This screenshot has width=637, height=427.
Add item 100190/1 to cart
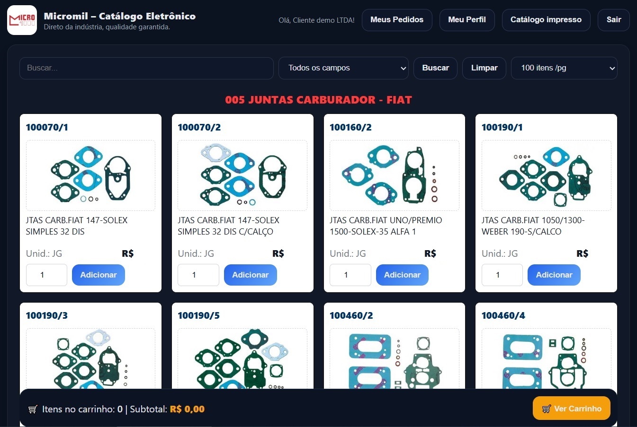coord(554,275)
